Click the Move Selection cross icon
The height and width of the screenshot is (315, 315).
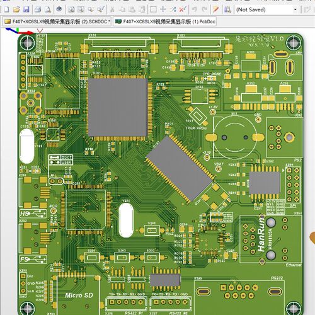click(x=163, y=9)
